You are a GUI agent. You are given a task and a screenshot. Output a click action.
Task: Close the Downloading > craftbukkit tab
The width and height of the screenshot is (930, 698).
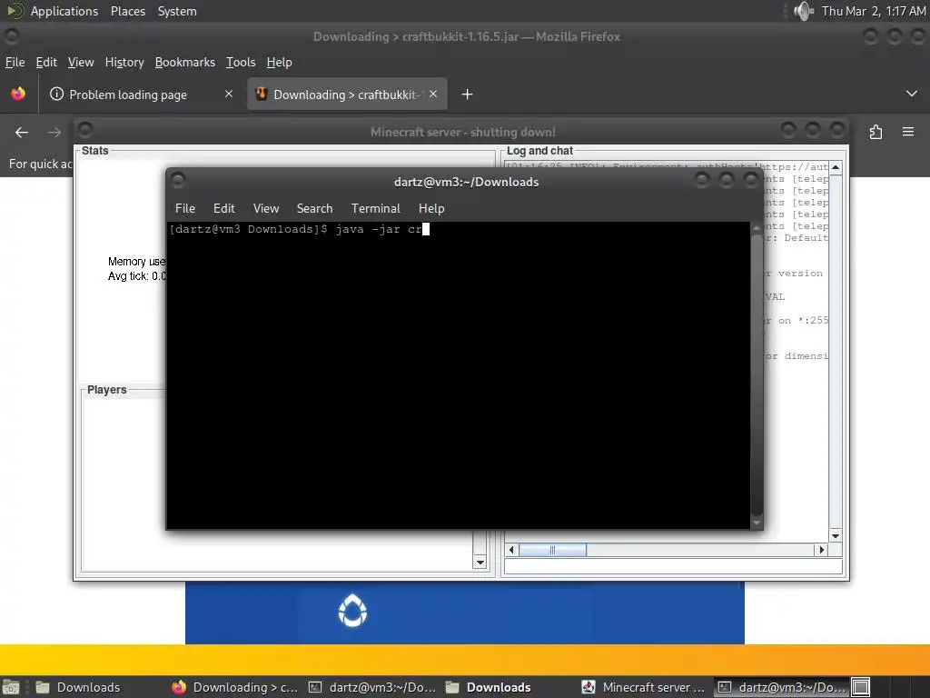433,94
